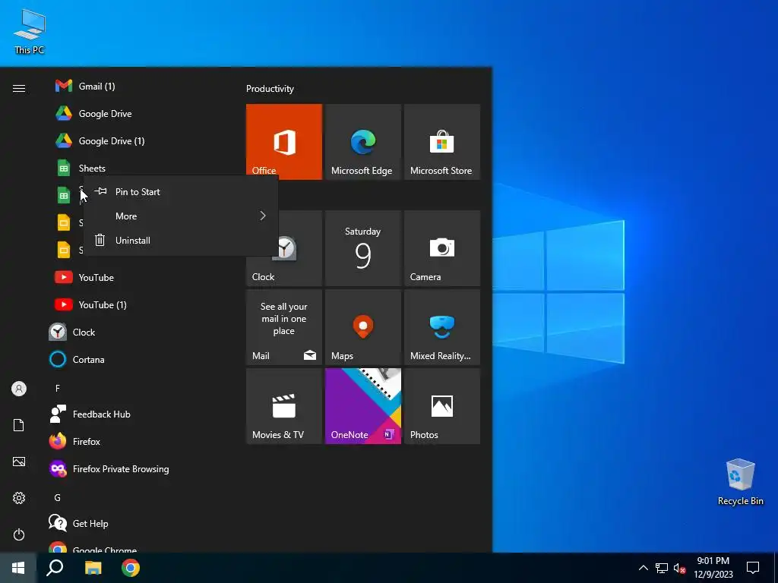Click the muted volume tray icon

679,568
